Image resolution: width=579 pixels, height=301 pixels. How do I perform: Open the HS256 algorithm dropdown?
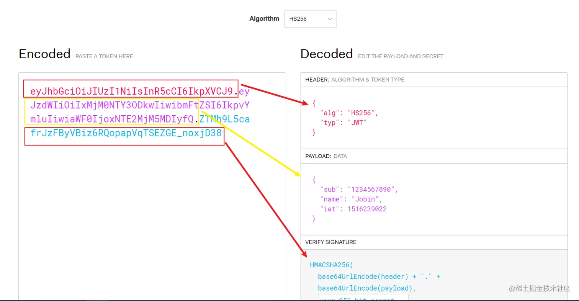coord(310,19)
